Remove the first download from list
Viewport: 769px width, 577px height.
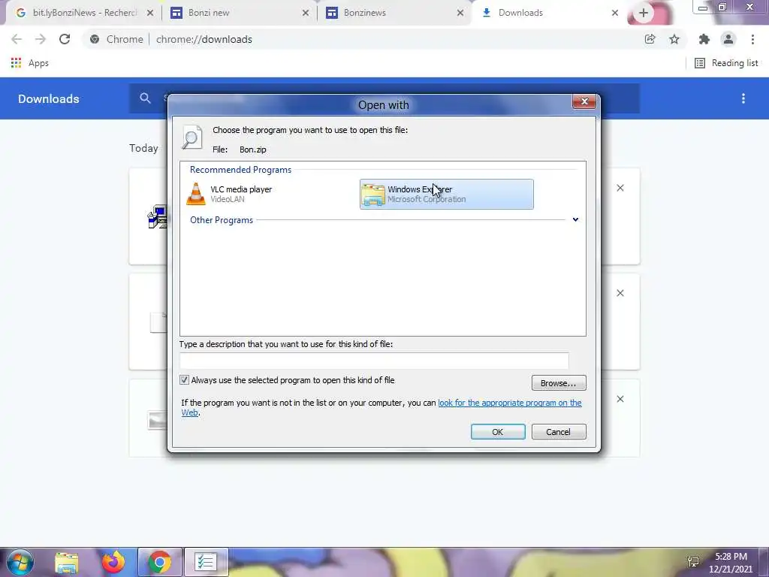coord(620,188)
